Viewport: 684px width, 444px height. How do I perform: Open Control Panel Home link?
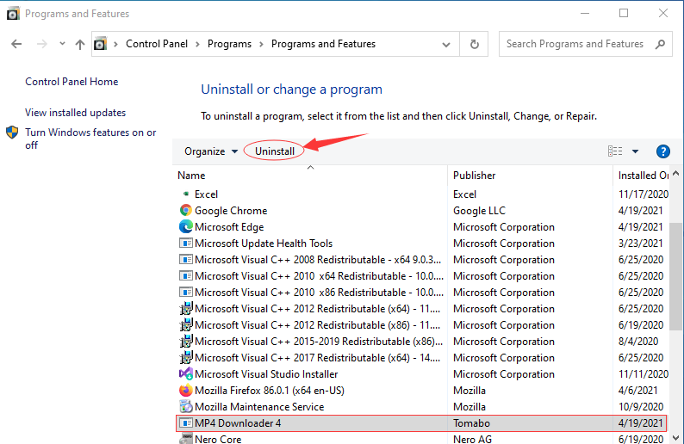pos(72,82)
